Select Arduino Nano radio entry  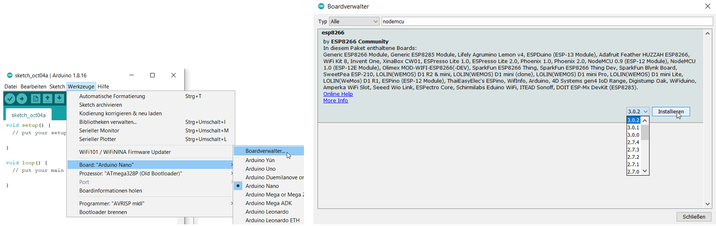coord(262,186)
